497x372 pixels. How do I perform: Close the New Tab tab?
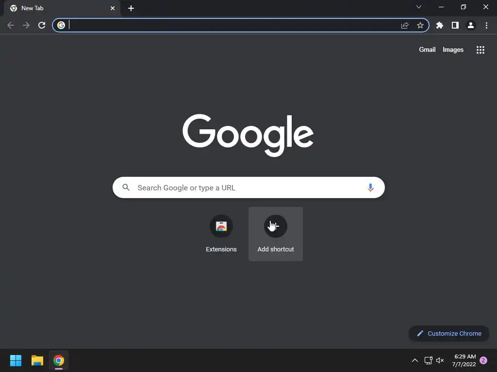[113, 8]
